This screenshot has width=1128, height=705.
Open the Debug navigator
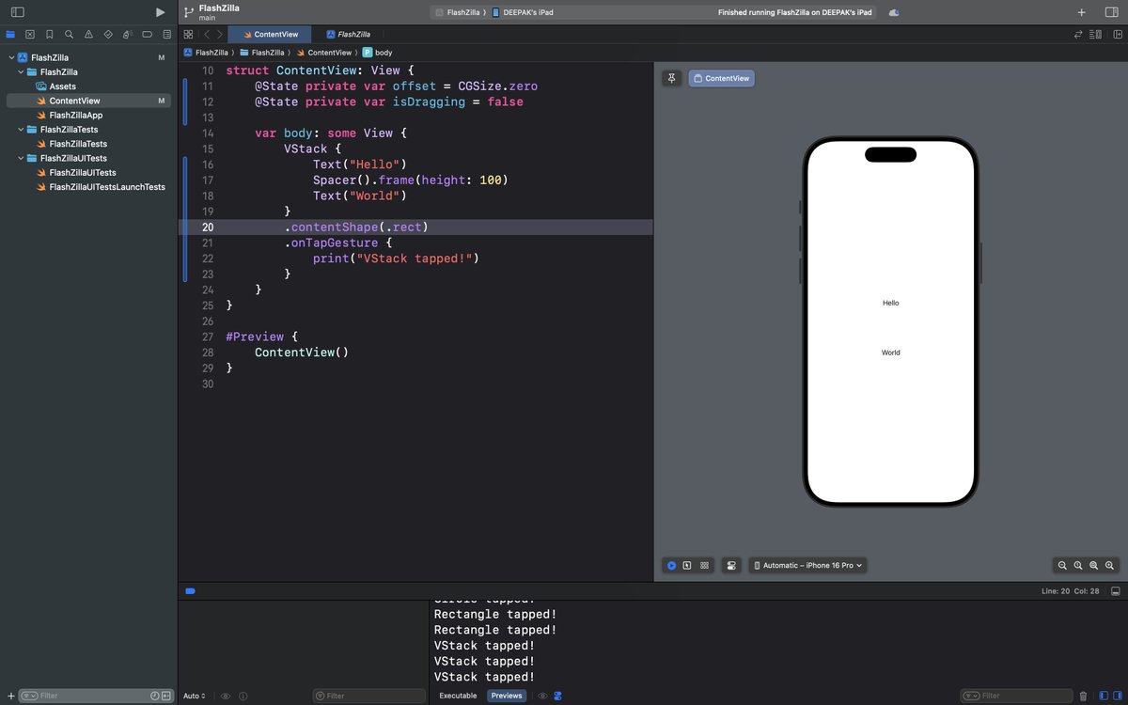(127, 34)
